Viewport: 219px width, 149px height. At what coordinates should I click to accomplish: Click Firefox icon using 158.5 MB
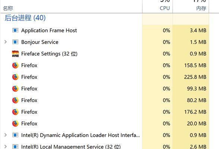[15, 65]
